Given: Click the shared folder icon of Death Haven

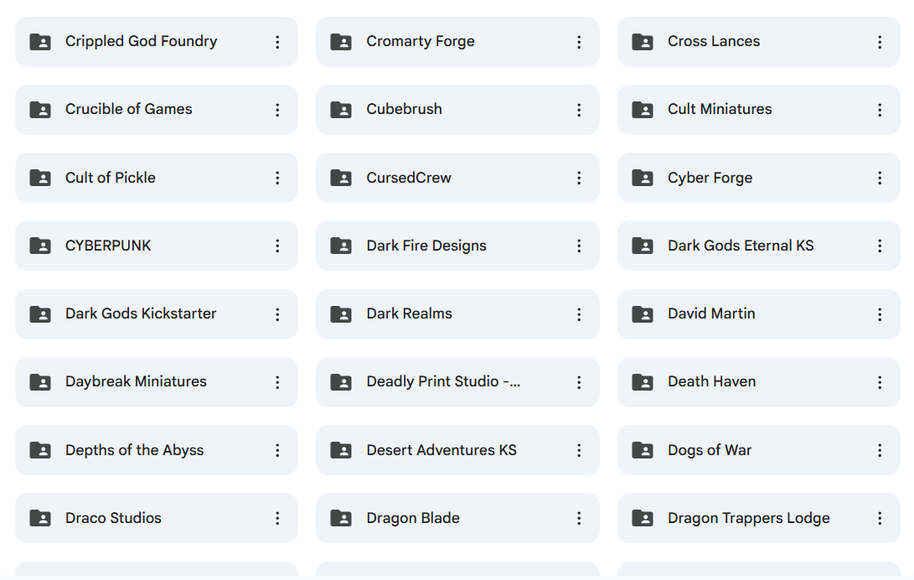Looking at the screenshot, I should click(x=643, y=382).
